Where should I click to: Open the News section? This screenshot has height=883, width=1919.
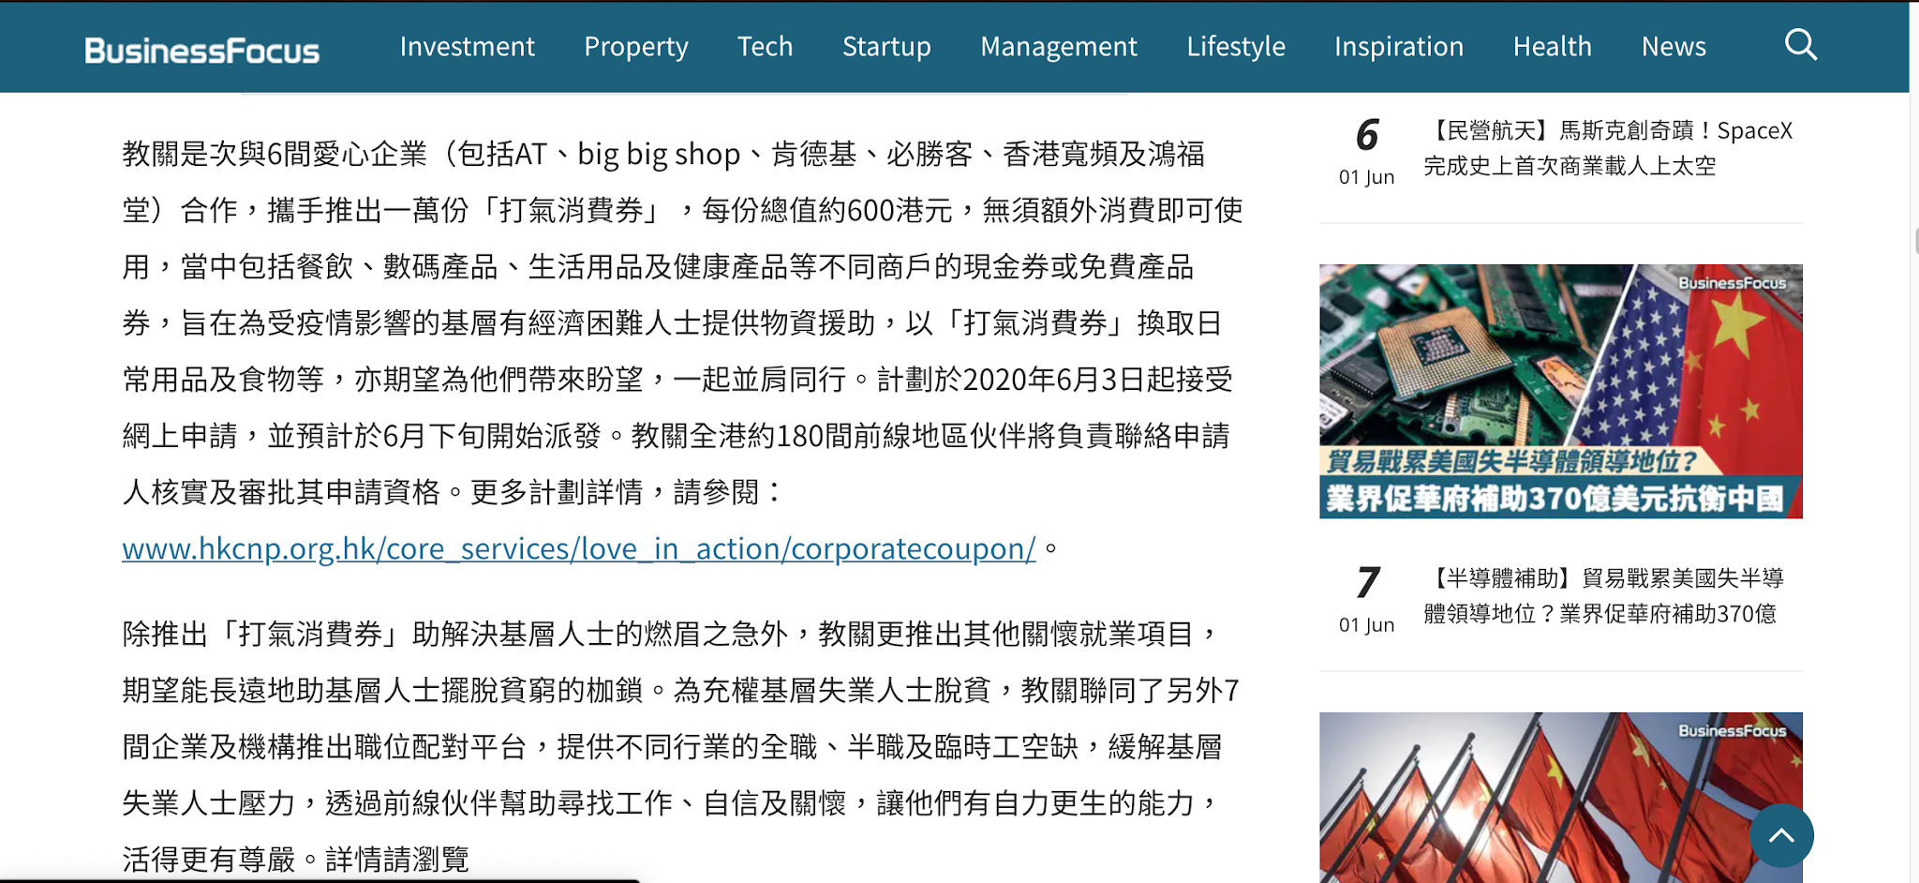coord(1674,46)
